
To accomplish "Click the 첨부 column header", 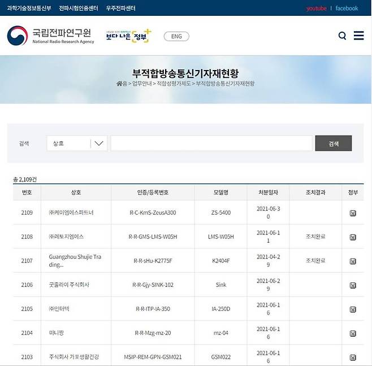I will tap(353, 192).
